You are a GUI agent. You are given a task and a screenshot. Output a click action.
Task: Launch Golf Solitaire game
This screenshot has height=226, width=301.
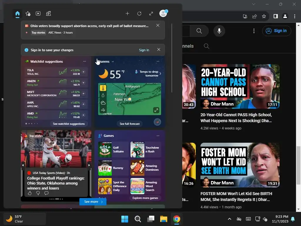click(x=113, y=149)
